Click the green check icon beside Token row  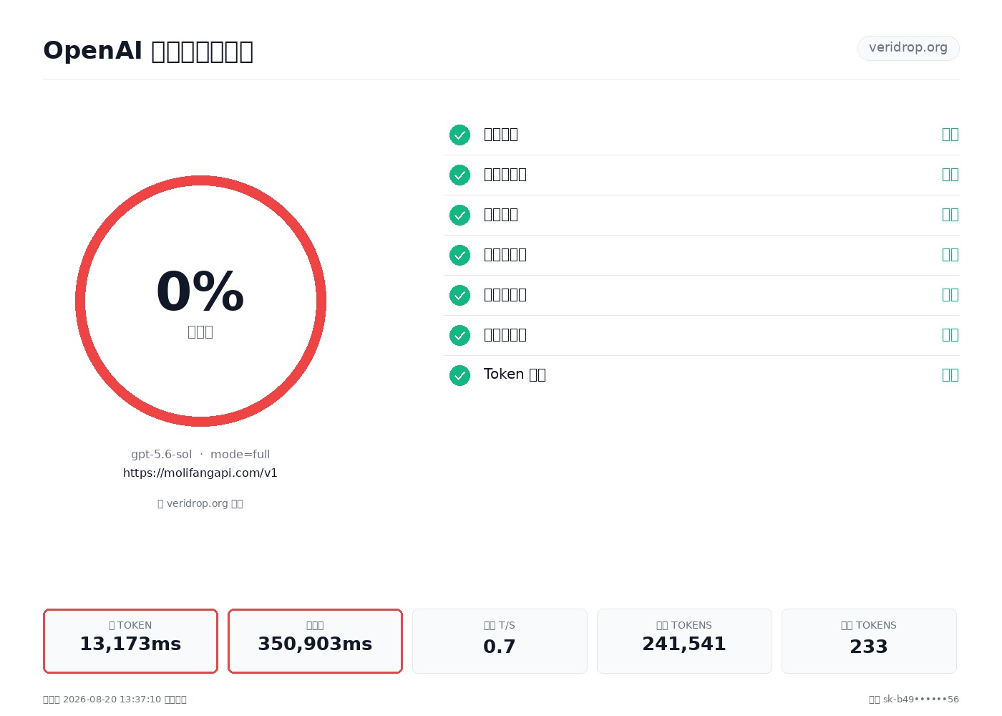coord(459,375)
